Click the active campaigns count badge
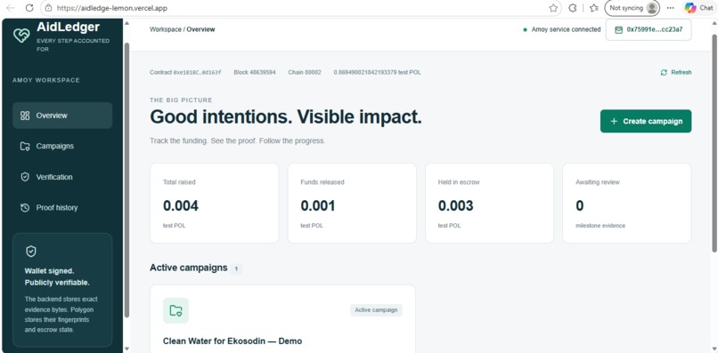The height and width of the screenshot is (353, 718). pyautogui.click(x=236, y=269)
